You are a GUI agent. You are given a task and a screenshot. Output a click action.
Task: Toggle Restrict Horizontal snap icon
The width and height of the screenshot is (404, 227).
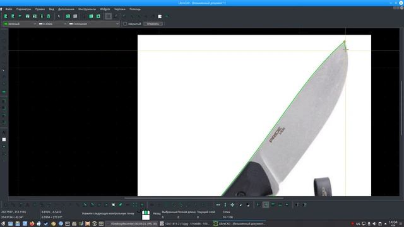coord(218,204)
